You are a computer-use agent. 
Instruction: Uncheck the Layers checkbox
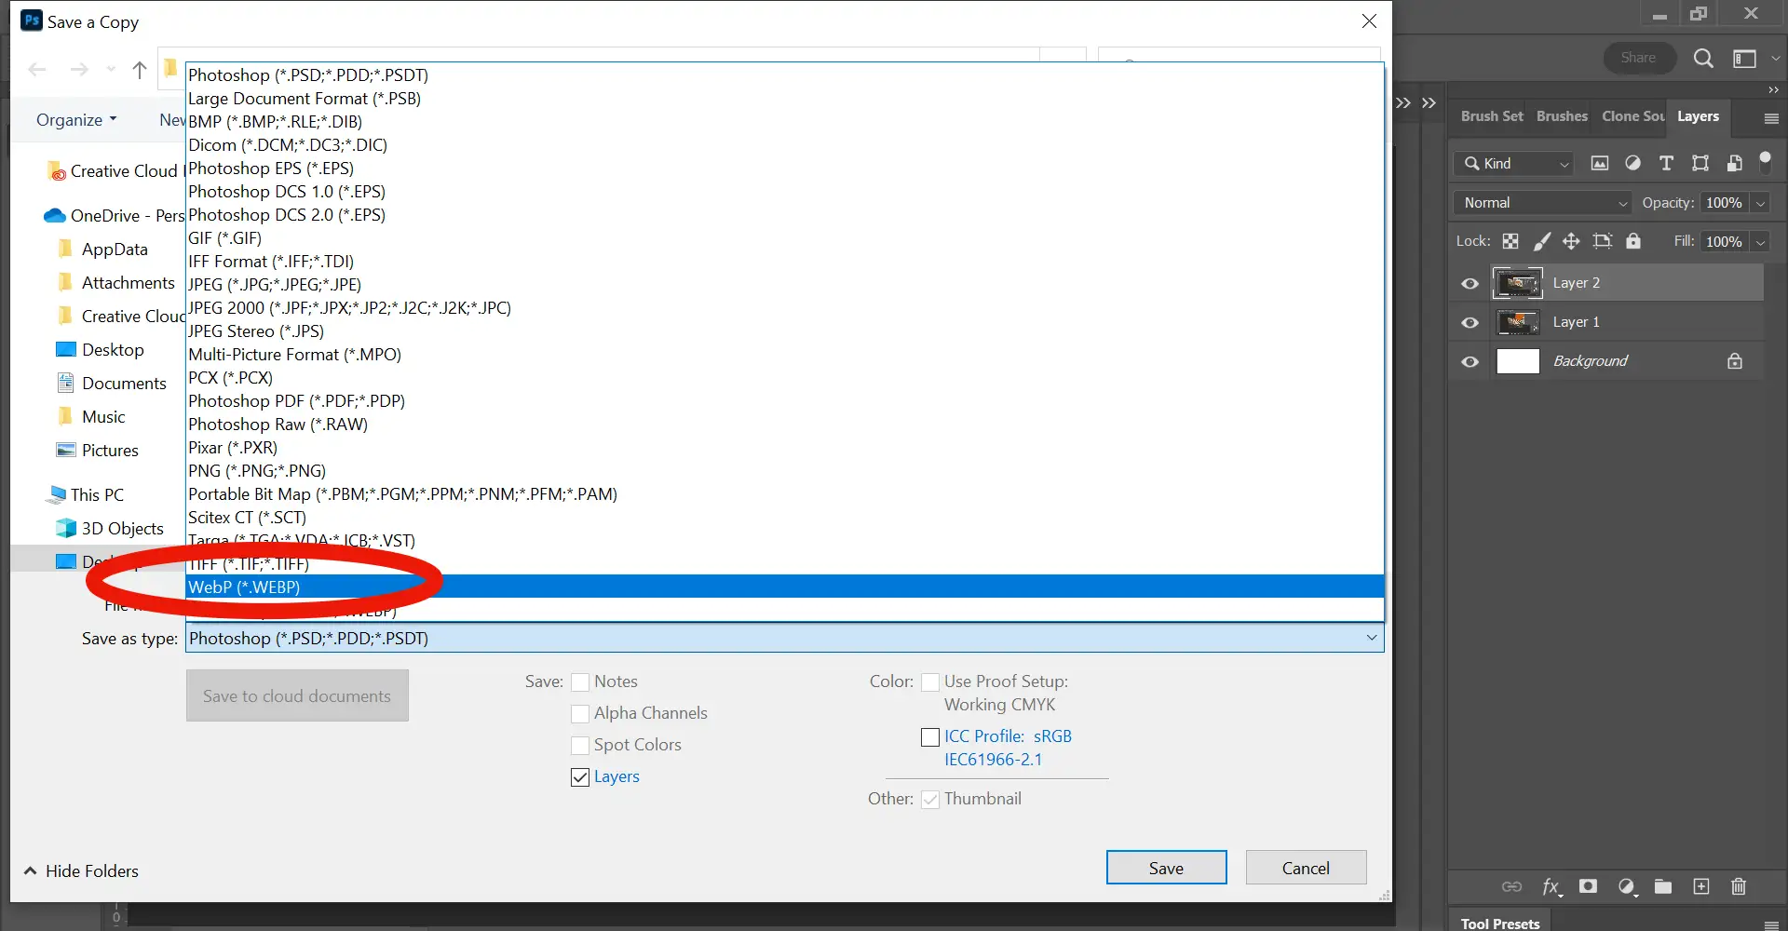click(x=580, y=777)
